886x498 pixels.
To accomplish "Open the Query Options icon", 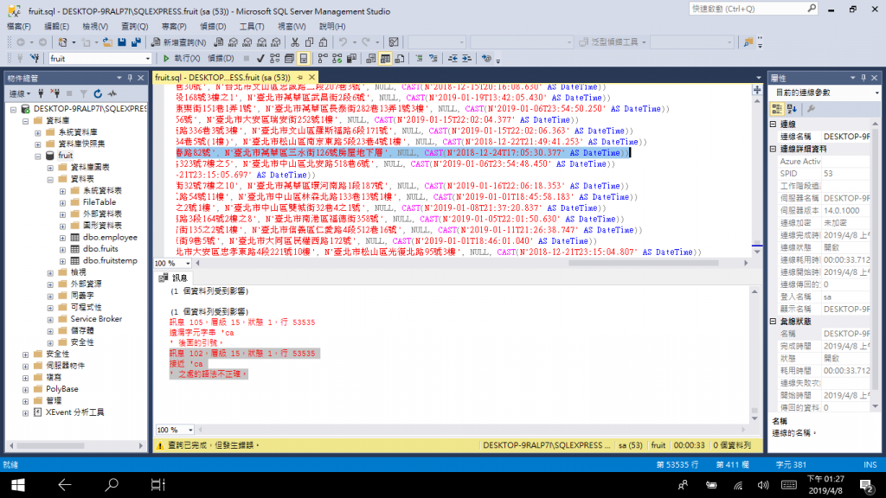I will pyautogui.click(x=289, y=58).
